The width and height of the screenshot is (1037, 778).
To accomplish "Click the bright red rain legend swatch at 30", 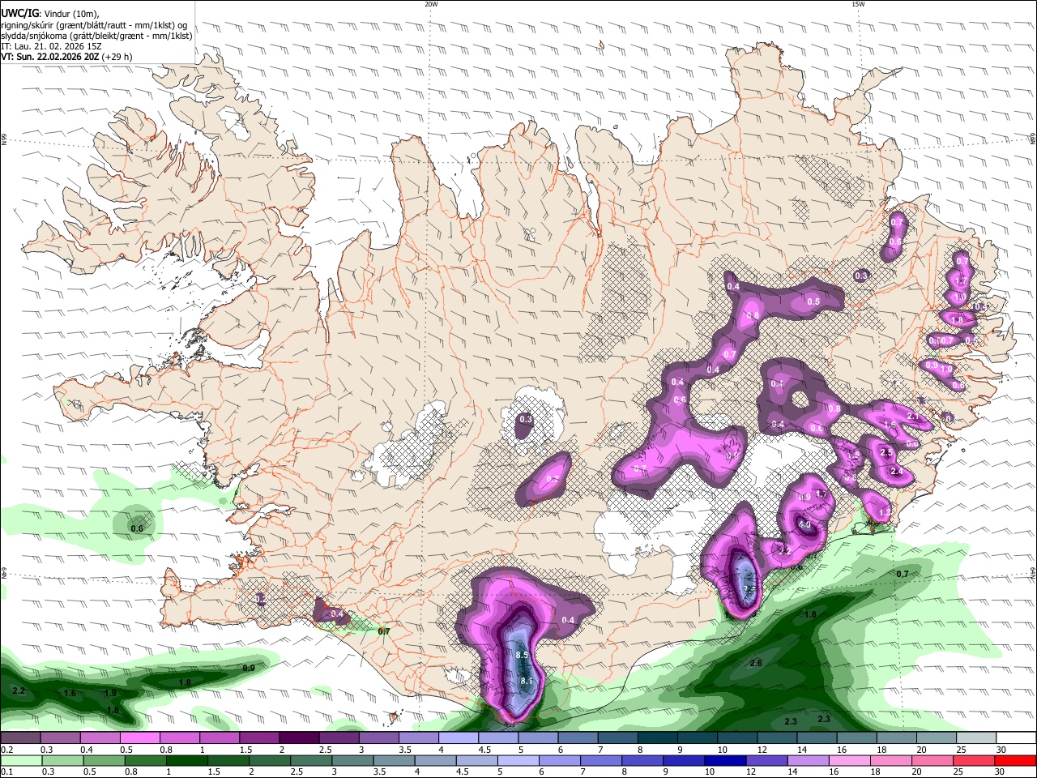I will [x=1016, y=761].
